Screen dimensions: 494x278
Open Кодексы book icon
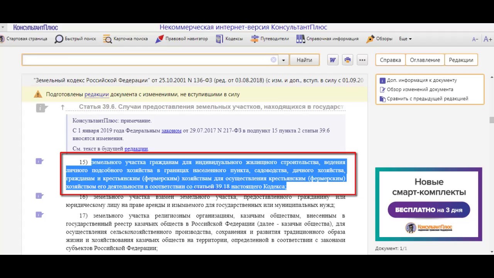219,39
